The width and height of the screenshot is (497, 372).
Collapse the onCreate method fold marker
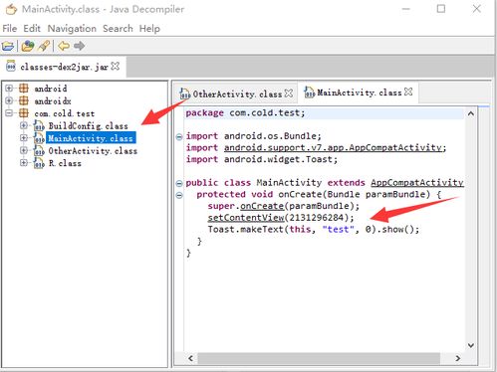[x=179, y=195]
